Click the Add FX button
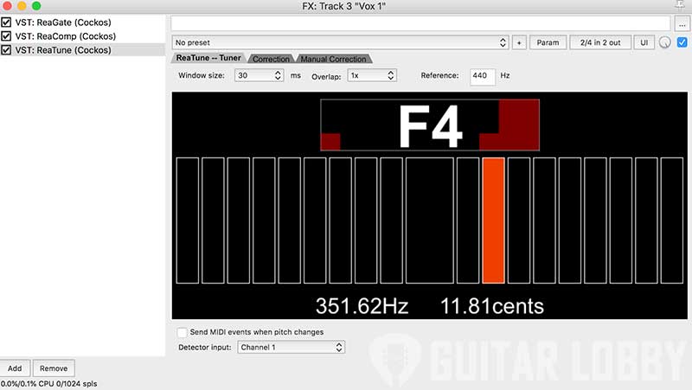 [x=15, y=368]
